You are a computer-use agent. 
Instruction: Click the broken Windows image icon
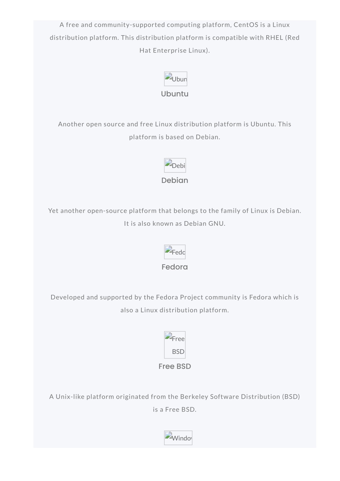click(x=178, y=438)
